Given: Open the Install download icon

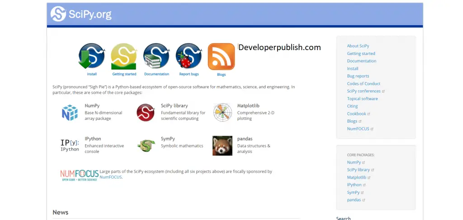Looking at the screenshot, I should tap(91, 56).
